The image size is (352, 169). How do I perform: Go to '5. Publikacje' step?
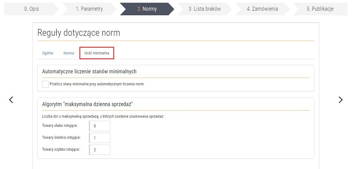320,9
